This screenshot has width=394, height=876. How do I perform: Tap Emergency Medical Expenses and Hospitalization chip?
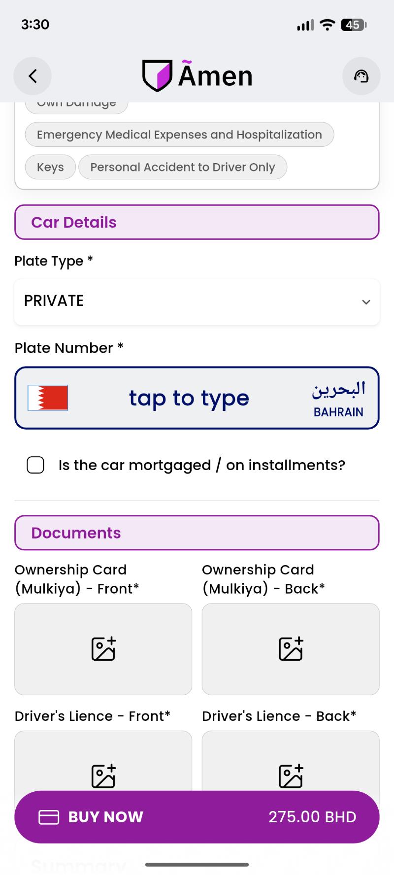pyautogui.click(x=179, y=135)
